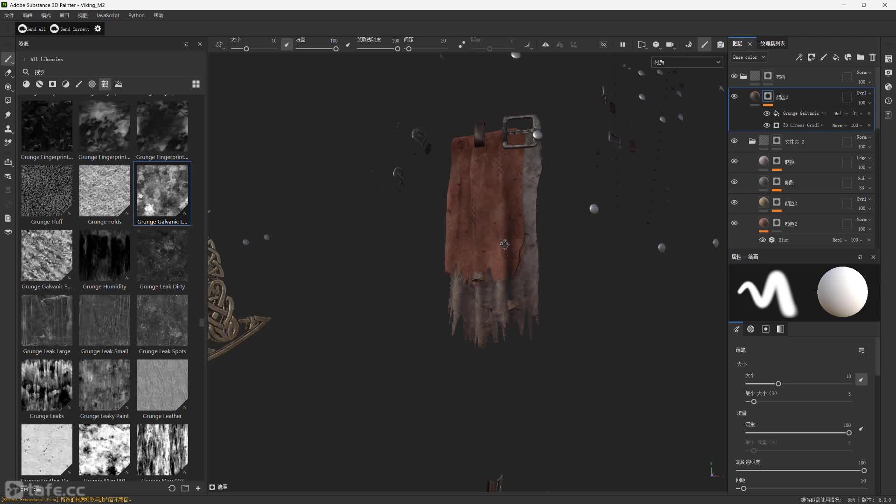Adjust 笔刷透明度 slider in properties
This screenshot has height=504, width=896.
tap(801, 470)
